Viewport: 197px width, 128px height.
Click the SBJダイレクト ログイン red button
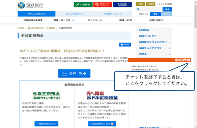[x=103, y=5]
